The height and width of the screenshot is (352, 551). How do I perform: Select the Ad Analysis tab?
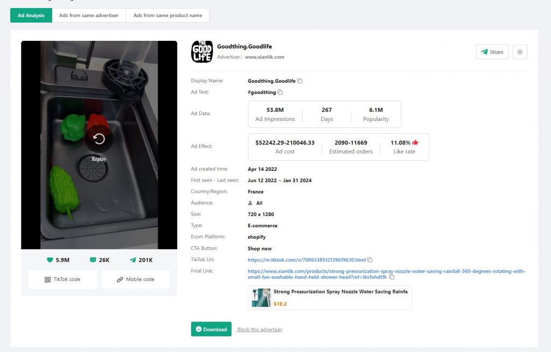point(30,15)
